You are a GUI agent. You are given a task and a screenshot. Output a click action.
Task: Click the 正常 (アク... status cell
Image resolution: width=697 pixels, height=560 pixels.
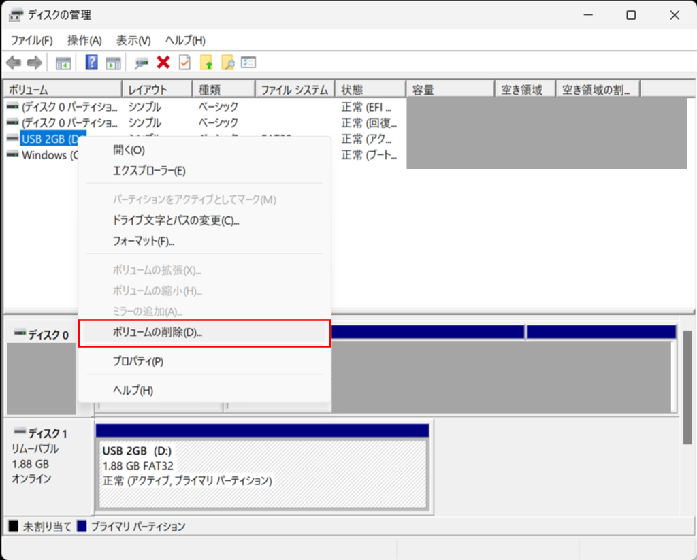click(366, 139)
